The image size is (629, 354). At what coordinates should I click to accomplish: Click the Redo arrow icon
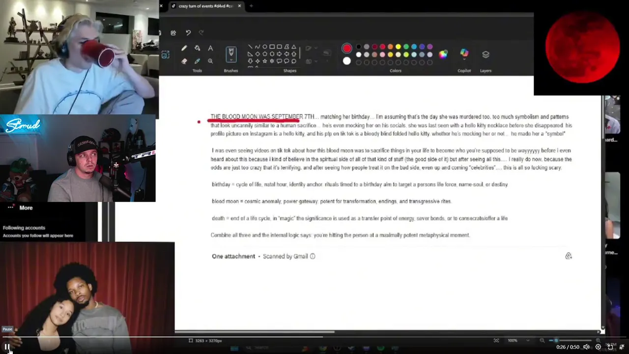201,33
